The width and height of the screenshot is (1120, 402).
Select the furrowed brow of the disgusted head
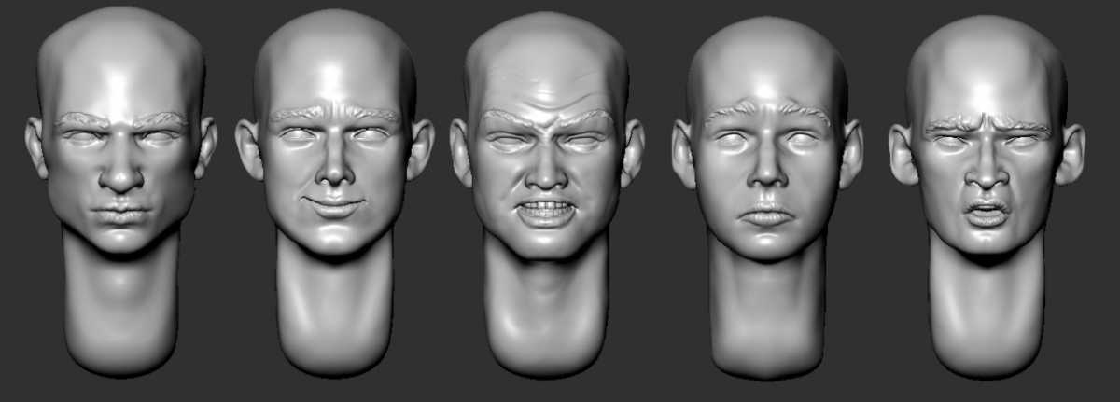point(987,123)
